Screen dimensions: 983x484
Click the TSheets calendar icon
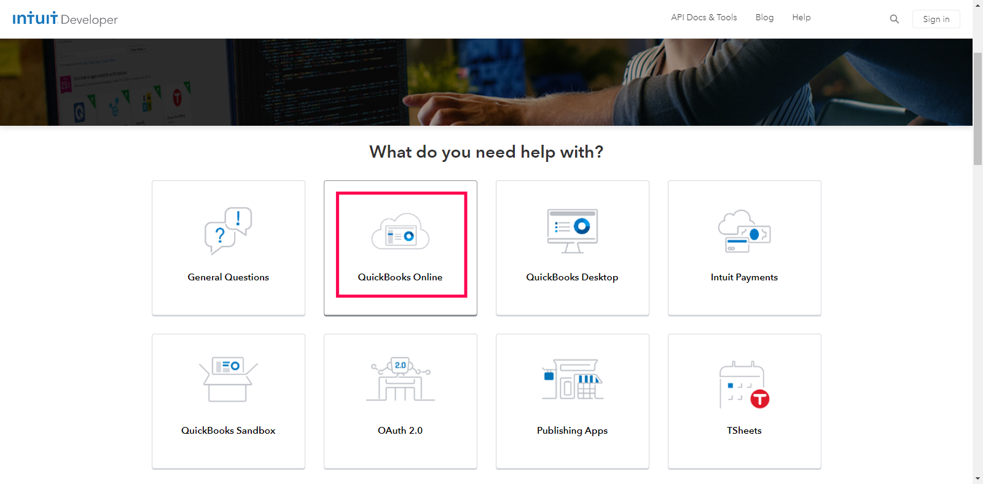[x=745, y=385]
